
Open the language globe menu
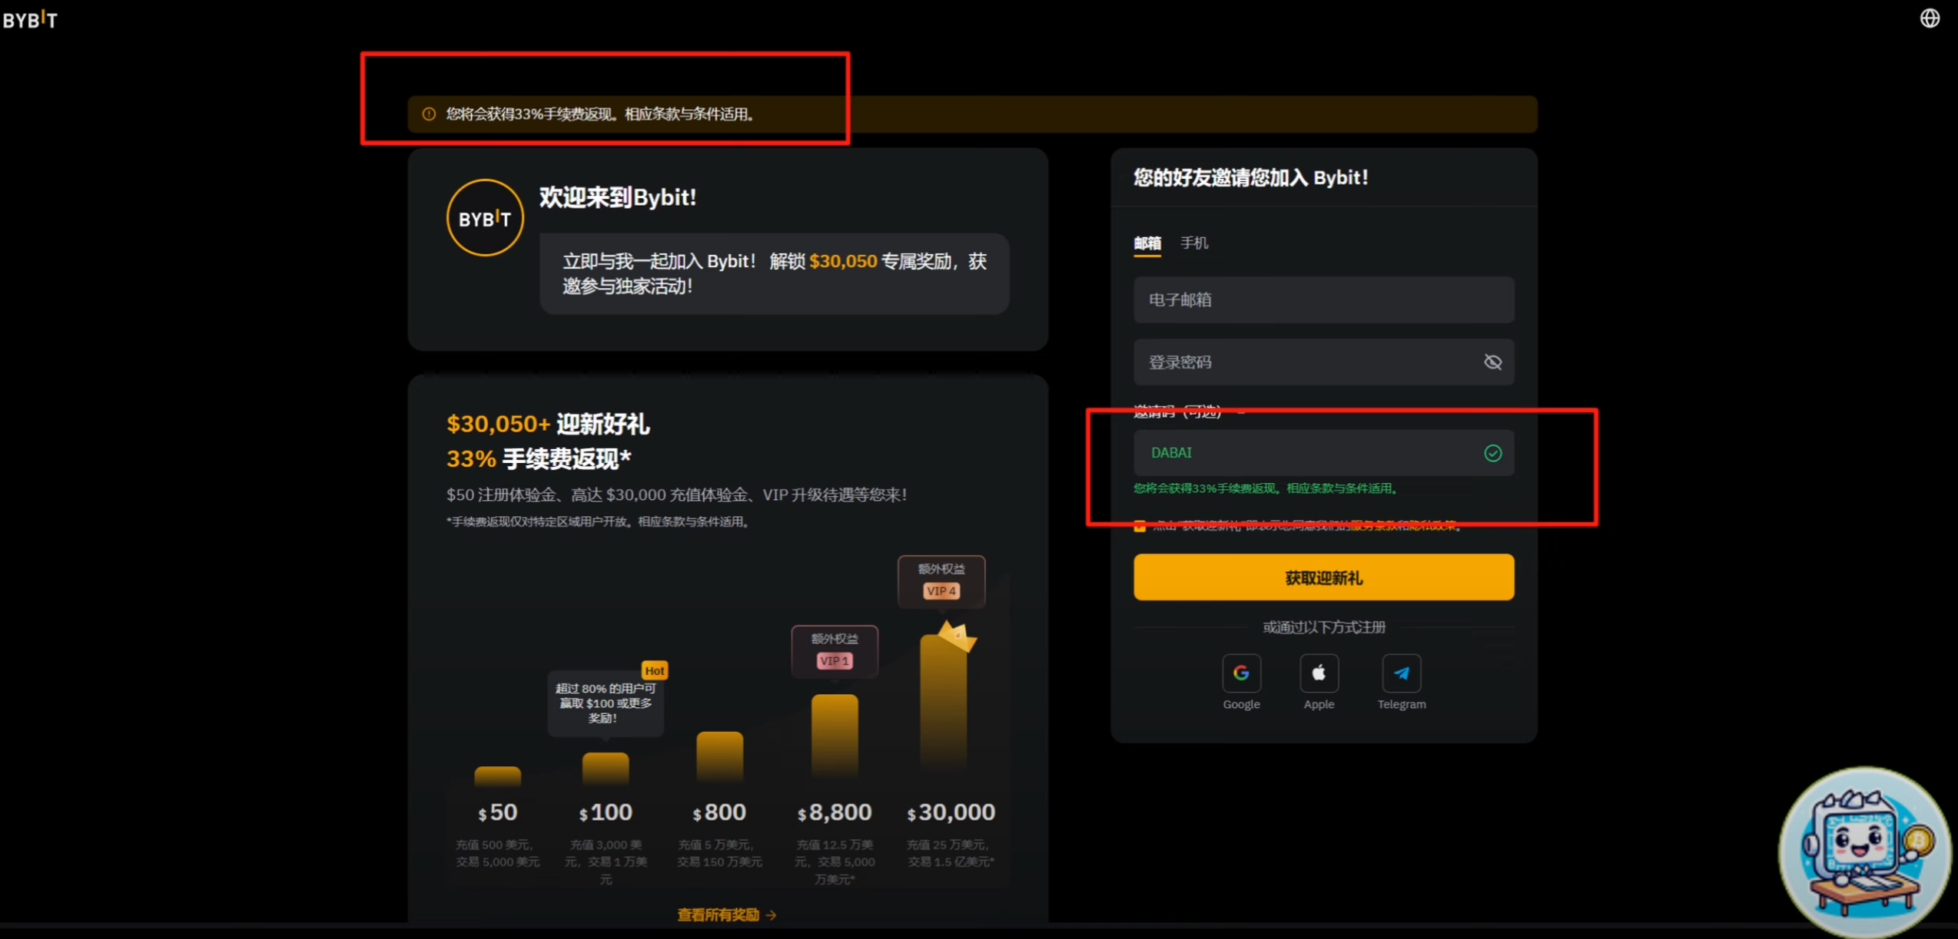[x=1930, y=18]
